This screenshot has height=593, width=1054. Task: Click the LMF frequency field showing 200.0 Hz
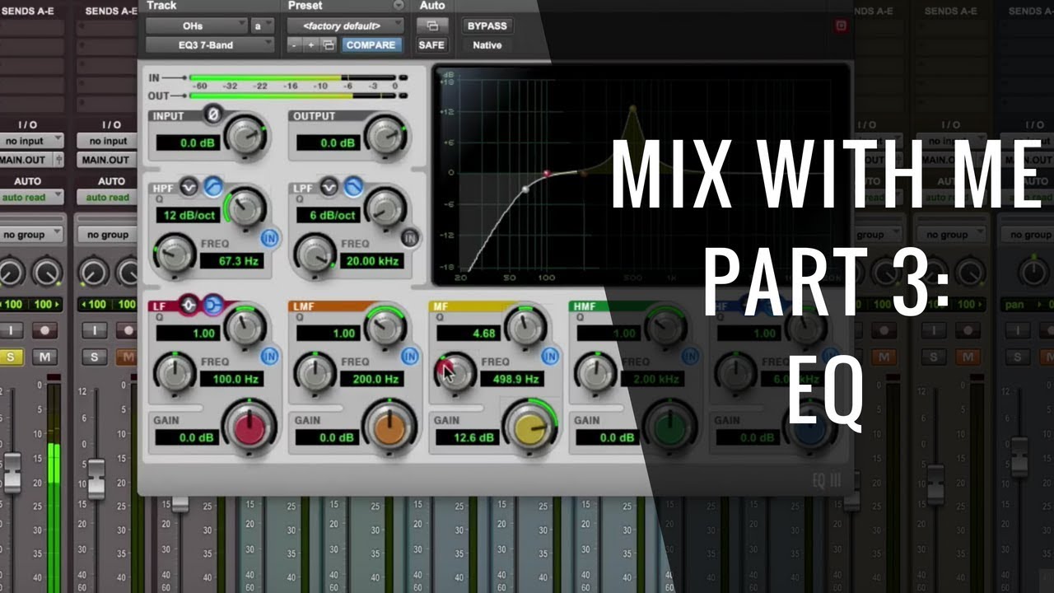pos(371,379)
